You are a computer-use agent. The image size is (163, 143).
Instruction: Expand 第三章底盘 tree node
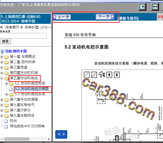pyautogui.click(x=2, y=67)
